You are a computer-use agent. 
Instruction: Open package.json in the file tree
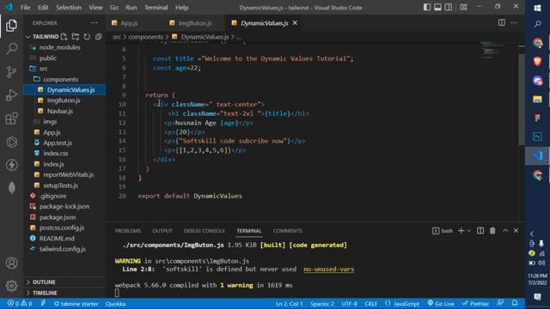click(x=58, y=217)
